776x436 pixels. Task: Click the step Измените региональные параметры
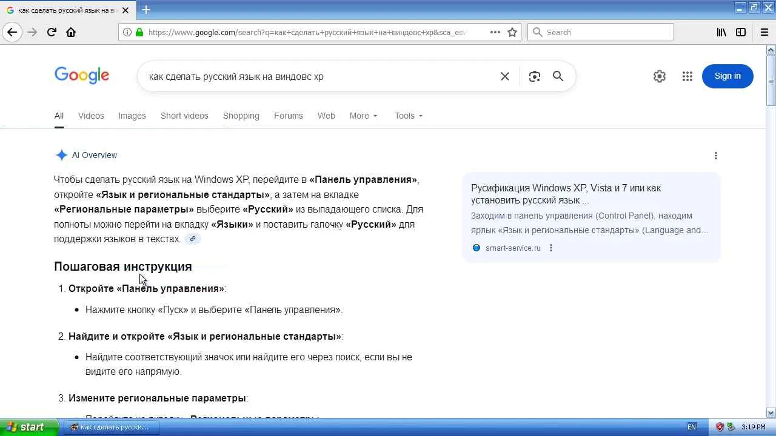tap(157, 398)
